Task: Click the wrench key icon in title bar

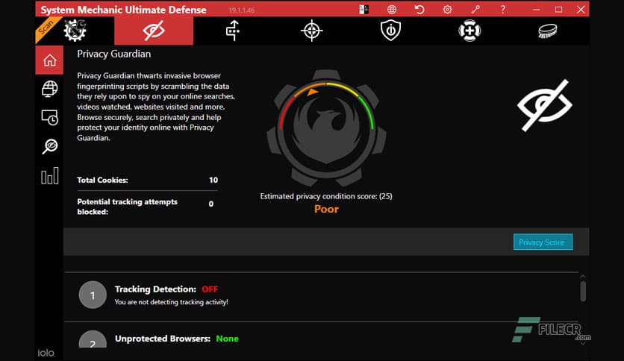Action: click(475, 9)
